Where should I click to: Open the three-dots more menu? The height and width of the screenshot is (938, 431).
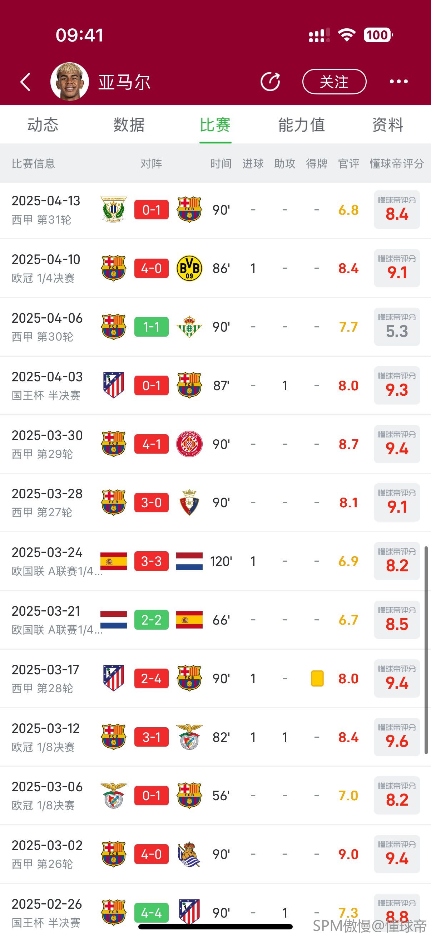point(398,82)
